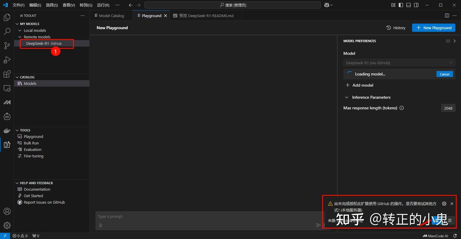Click the split editor icon
The image size is (461, 239).
click(447, 16)
